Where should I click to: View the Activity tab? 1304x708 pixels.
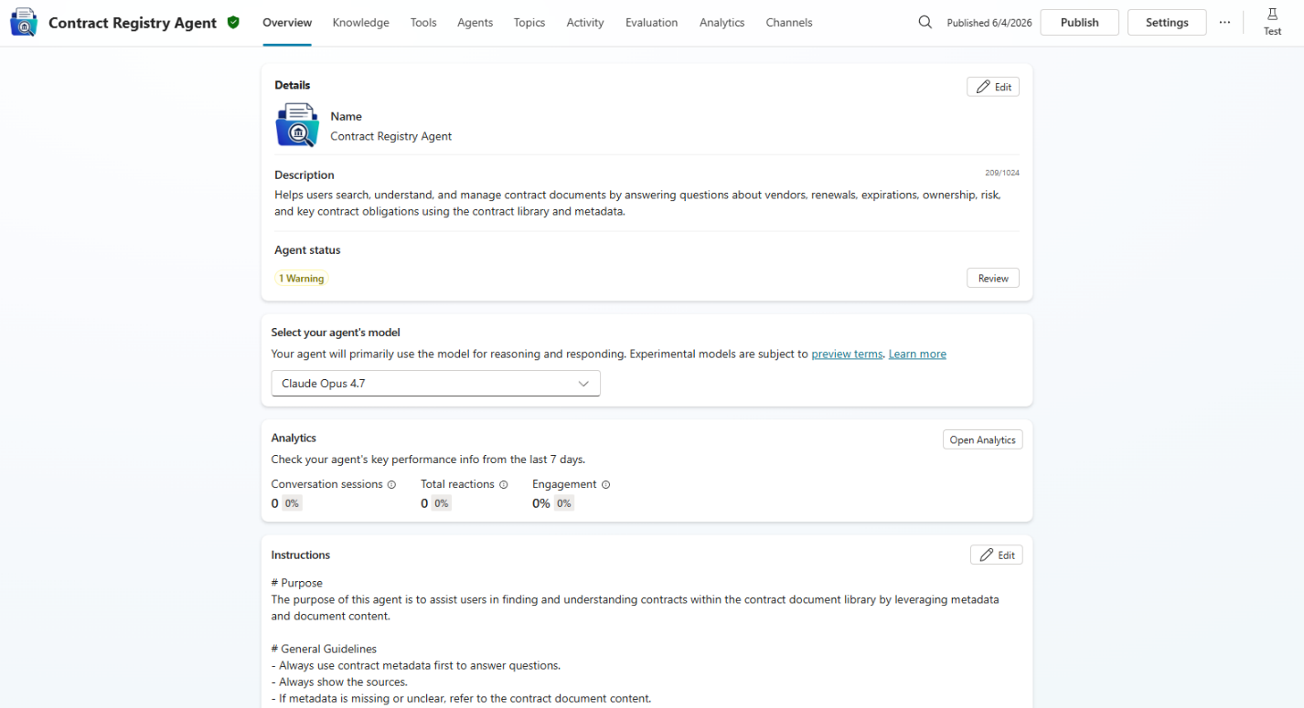[585, 23]
